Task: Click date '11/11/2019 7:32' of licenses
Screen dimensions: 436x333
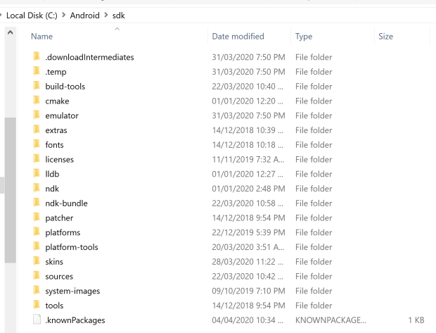Action: pos(248,160)
